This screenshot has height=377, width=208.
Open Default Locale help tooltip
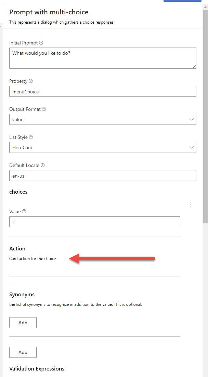click(x=42, y=165)
